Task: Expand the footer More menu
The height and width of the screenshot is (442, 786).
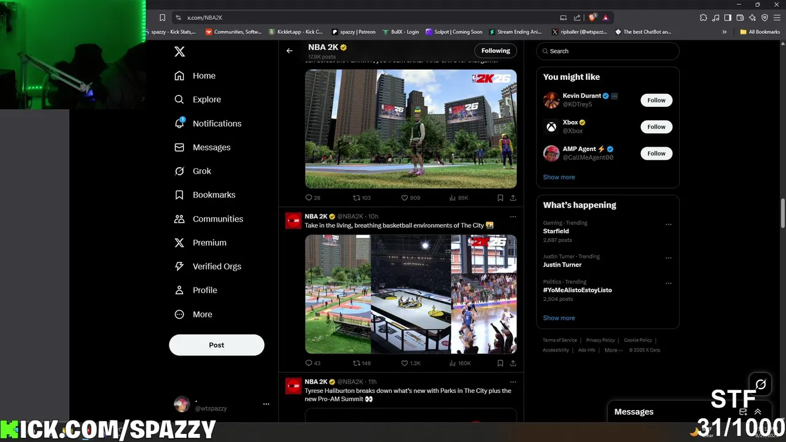Action: pos(613,350)
